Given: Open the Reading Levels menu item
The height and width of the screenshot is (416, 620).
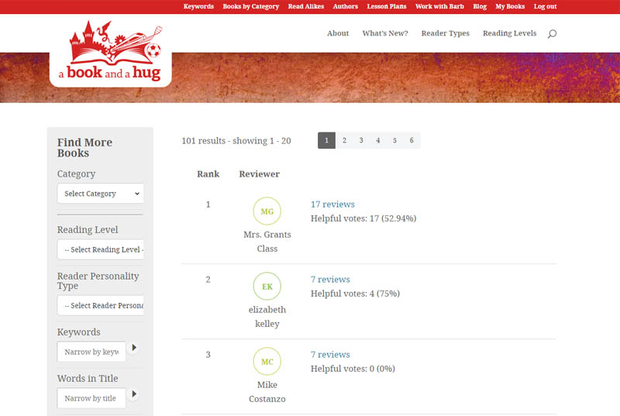Looking at the screenshot, I should click(509, 34).
